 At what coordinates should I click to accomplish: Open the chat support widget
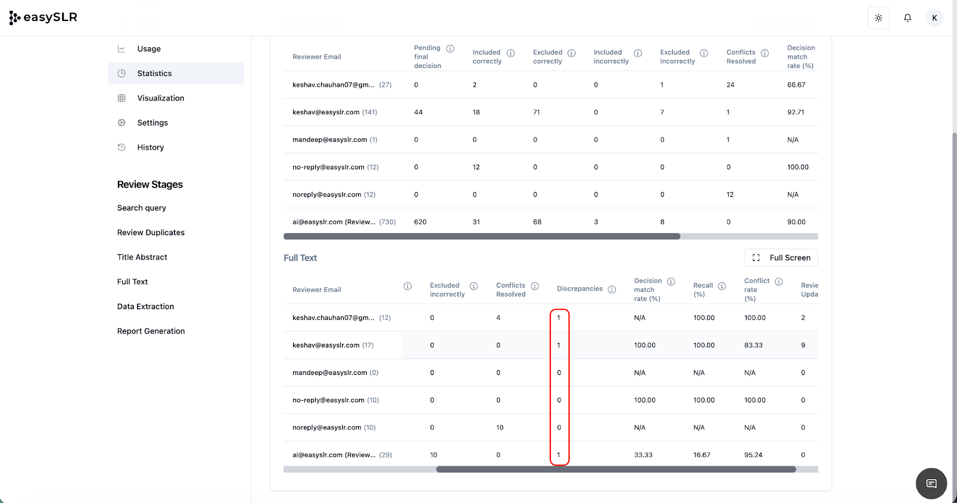[931, 483]
